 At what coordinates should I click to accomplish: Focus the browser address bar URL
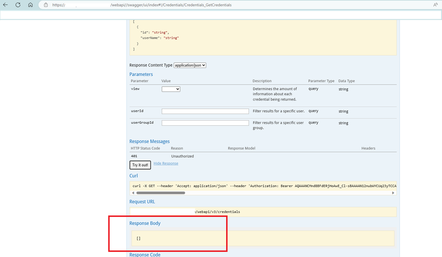[x=142, y=5]
